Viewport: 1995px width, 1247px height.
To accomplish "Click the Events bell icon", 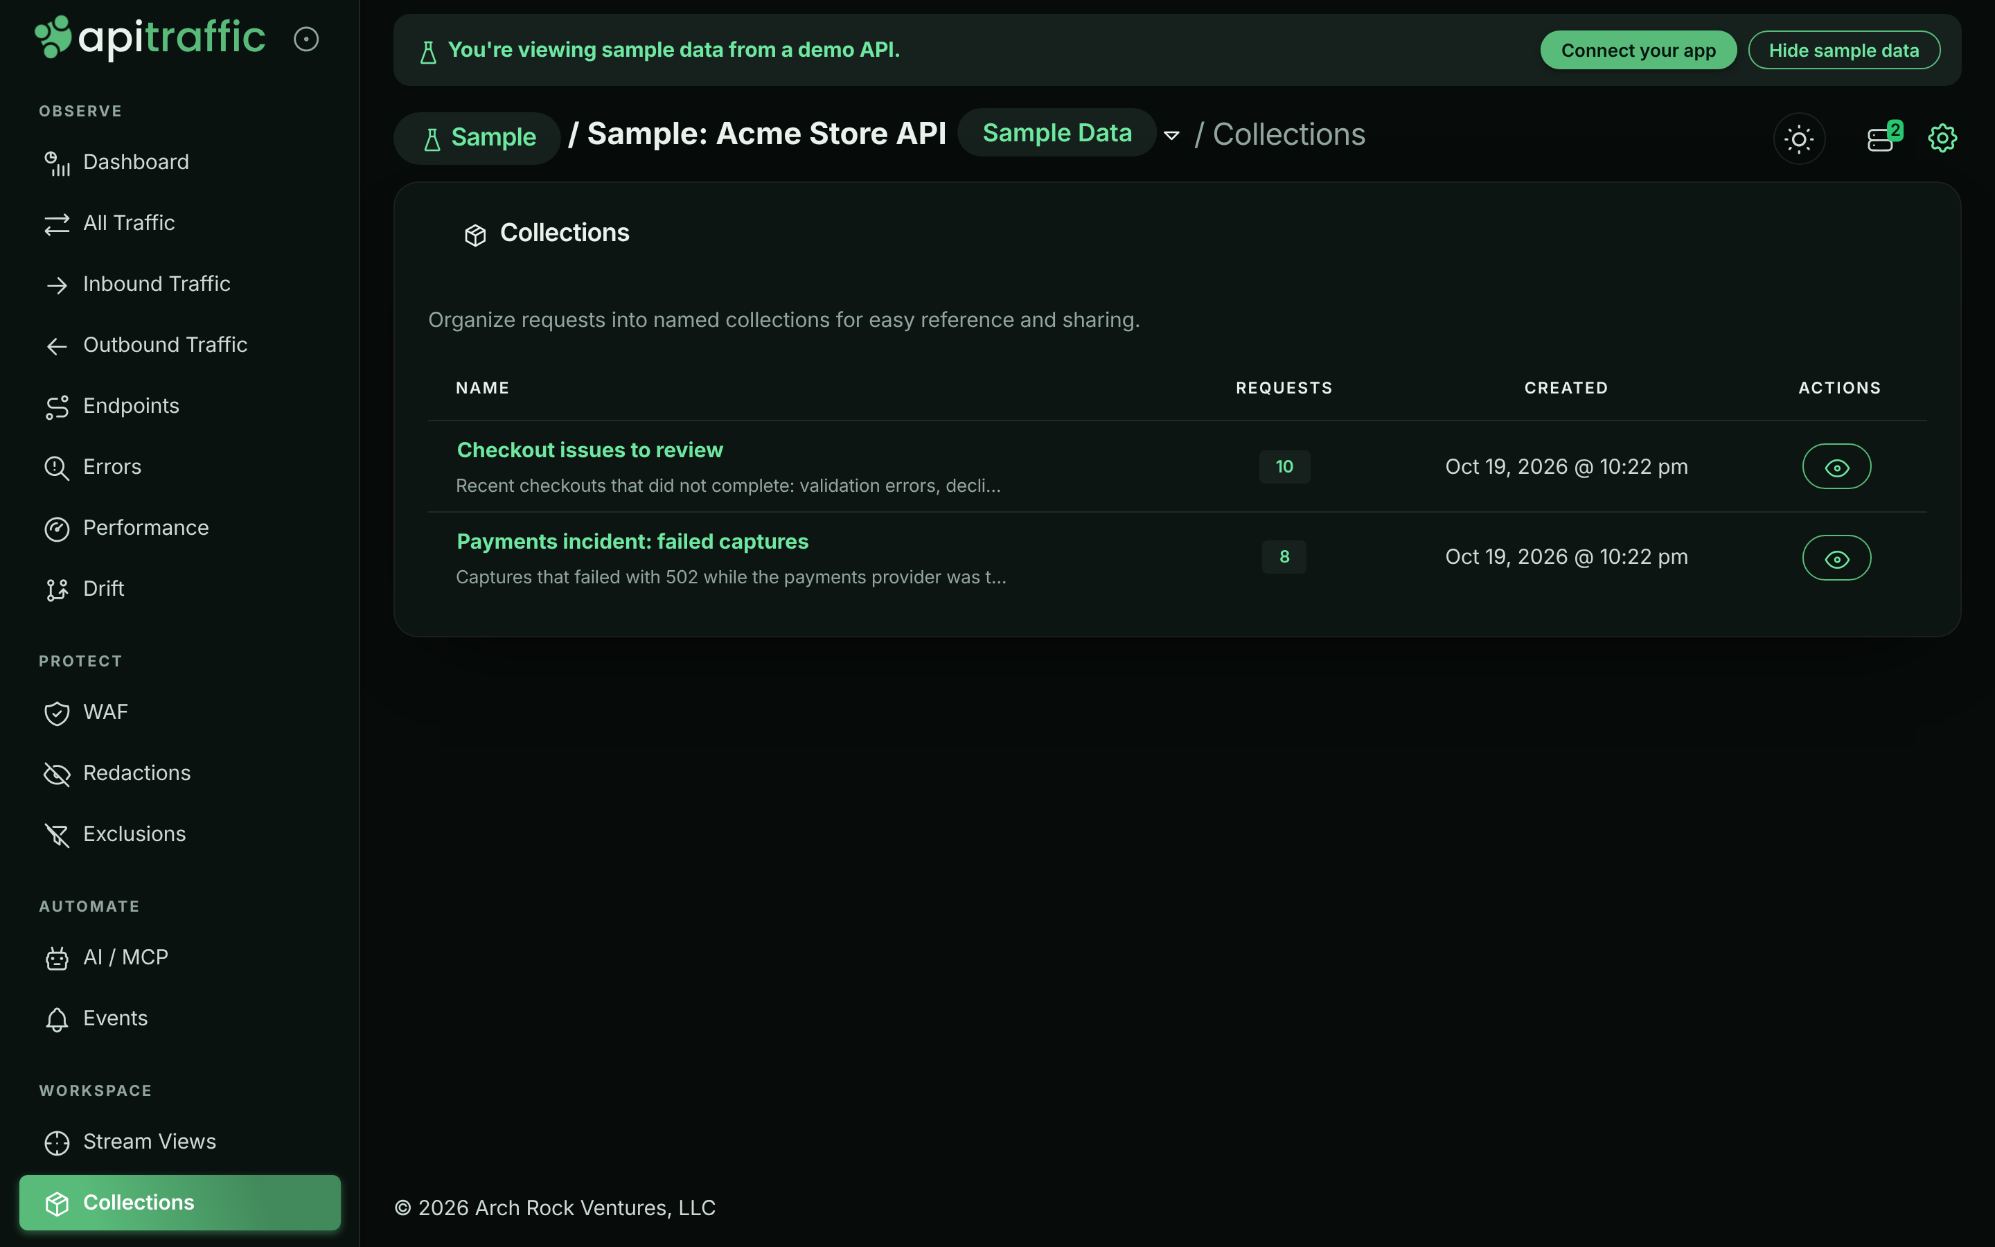I will point(57,1019).
